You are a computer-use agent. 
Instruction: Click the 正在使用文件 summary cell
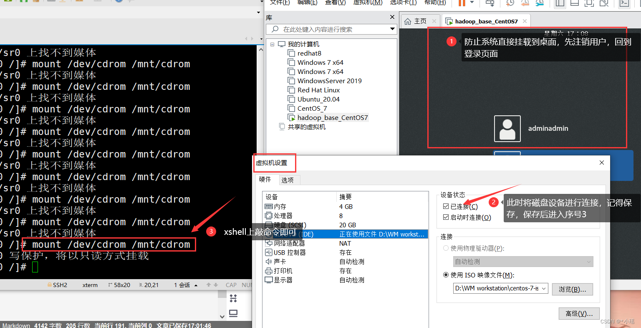381,234
